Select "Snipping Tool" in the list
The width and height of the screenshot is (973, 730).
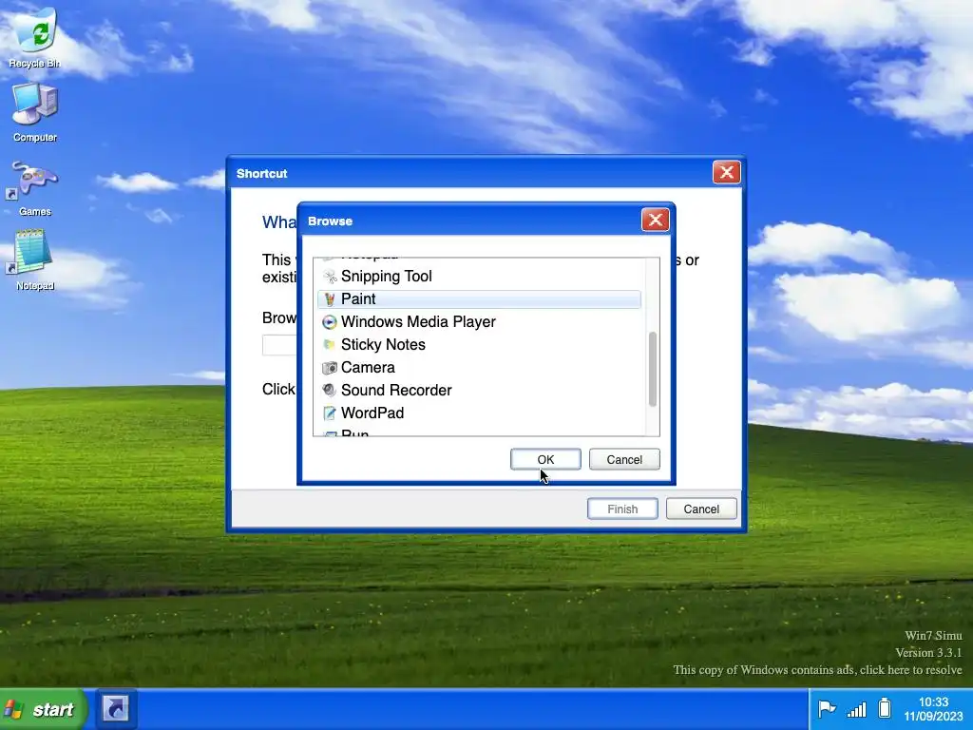(x=479, y=277)
